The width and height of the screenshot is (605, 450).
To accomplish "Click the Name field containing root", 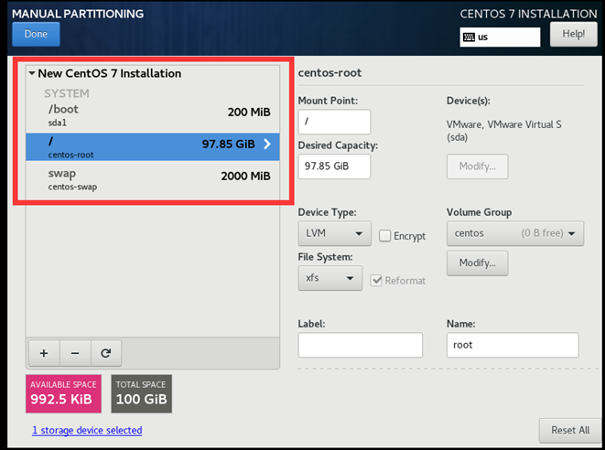I will click(x=513, y=345).
